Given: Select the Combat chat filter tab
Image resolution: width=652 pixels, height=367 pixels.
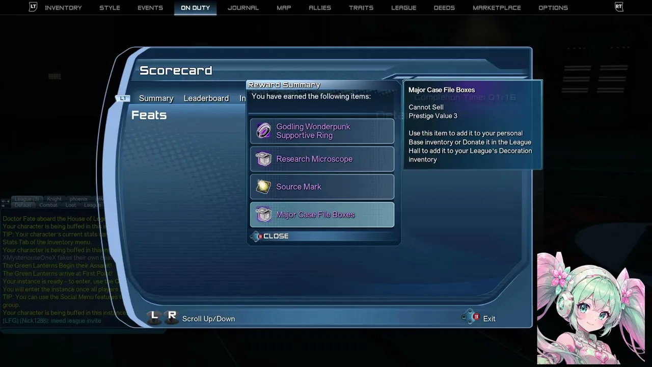Looking at the screenshot, I should 48,205.
